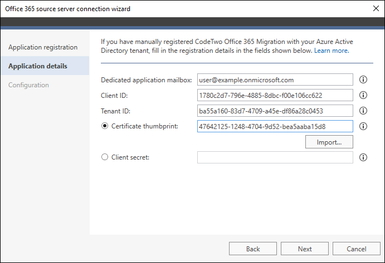The width and height of the screenshot is (385, 263).
Task: Focus the Dedicated application mailbox field
Action: [x=275, y=80]
